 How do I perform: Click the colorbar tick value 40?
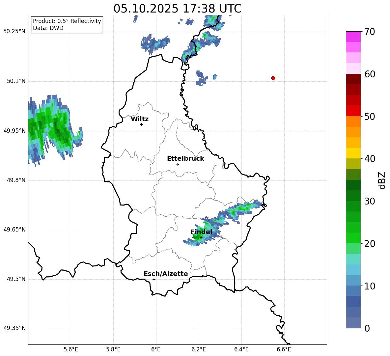tap(370, 159)
